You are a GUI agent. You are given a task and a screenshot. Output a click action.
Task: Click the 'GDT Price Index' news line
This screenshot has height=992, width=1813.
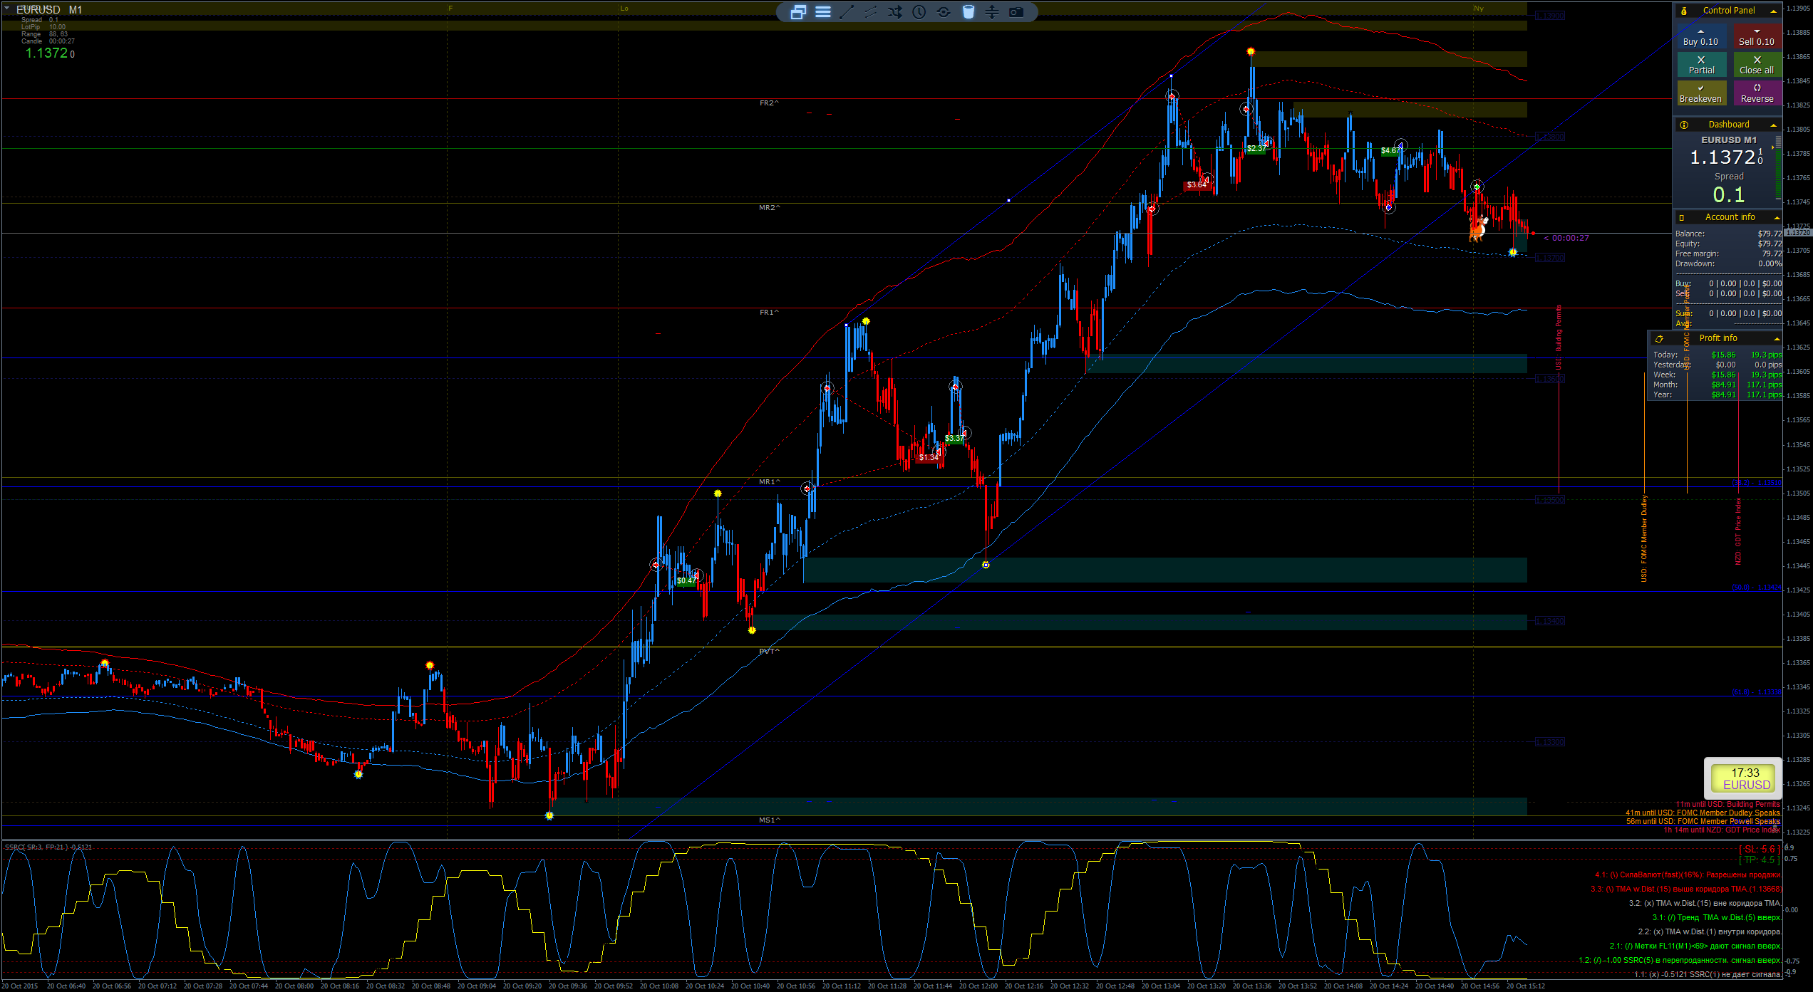pos(1722,830)
